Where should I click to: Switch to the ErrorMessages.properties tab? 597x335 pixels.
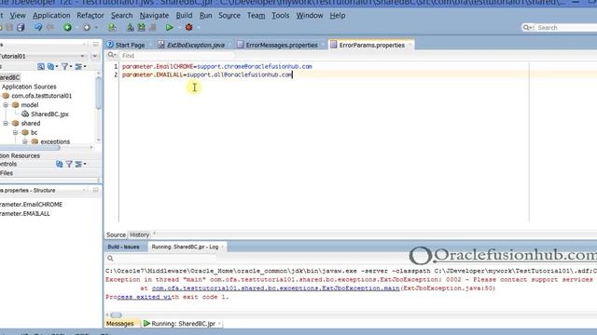282,45
